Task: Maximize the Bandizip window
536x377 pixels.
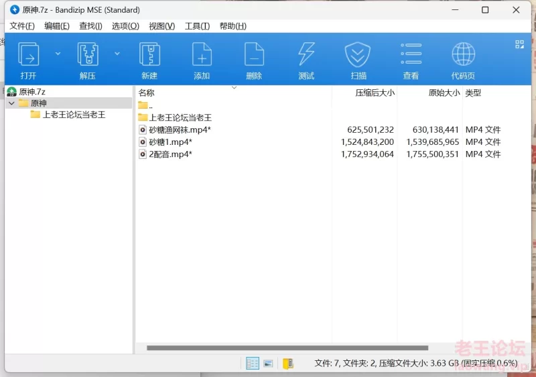Action: click(484, 10)
